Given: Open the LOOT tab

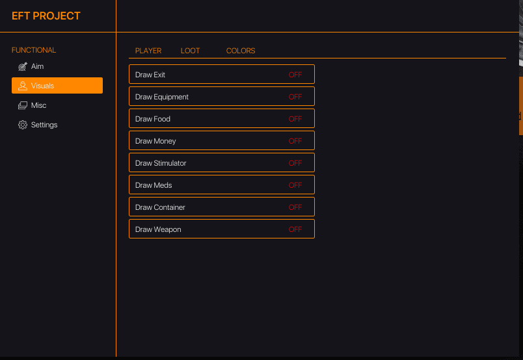Looking at the screenshot, I should (x=190, y=51).
